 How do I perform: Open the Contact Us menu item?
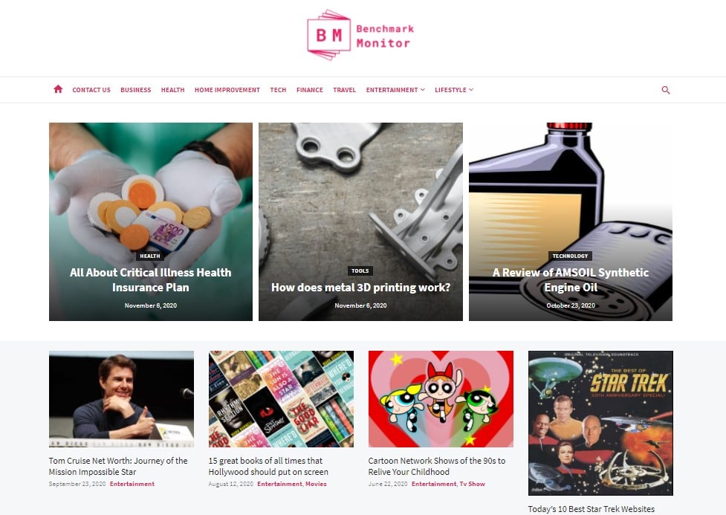click(91, 90)
